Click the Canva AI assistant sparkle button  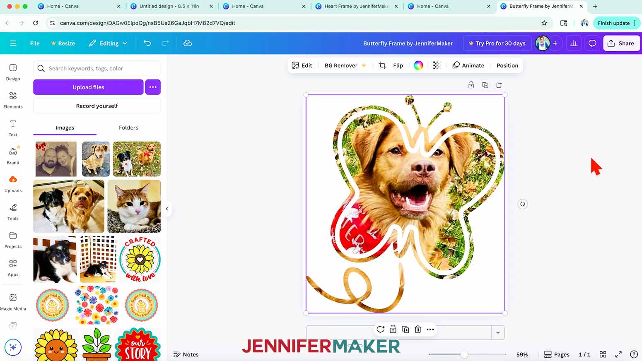tap(13, 347)
